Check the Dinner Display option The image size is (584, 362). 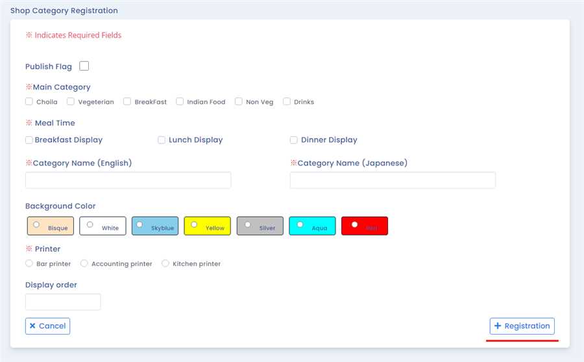(x=294, y=140)
